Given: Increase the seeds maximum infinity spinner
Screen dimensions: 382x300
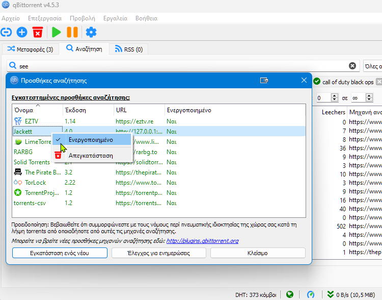Looking at the screenshot, I should point(369,95).
